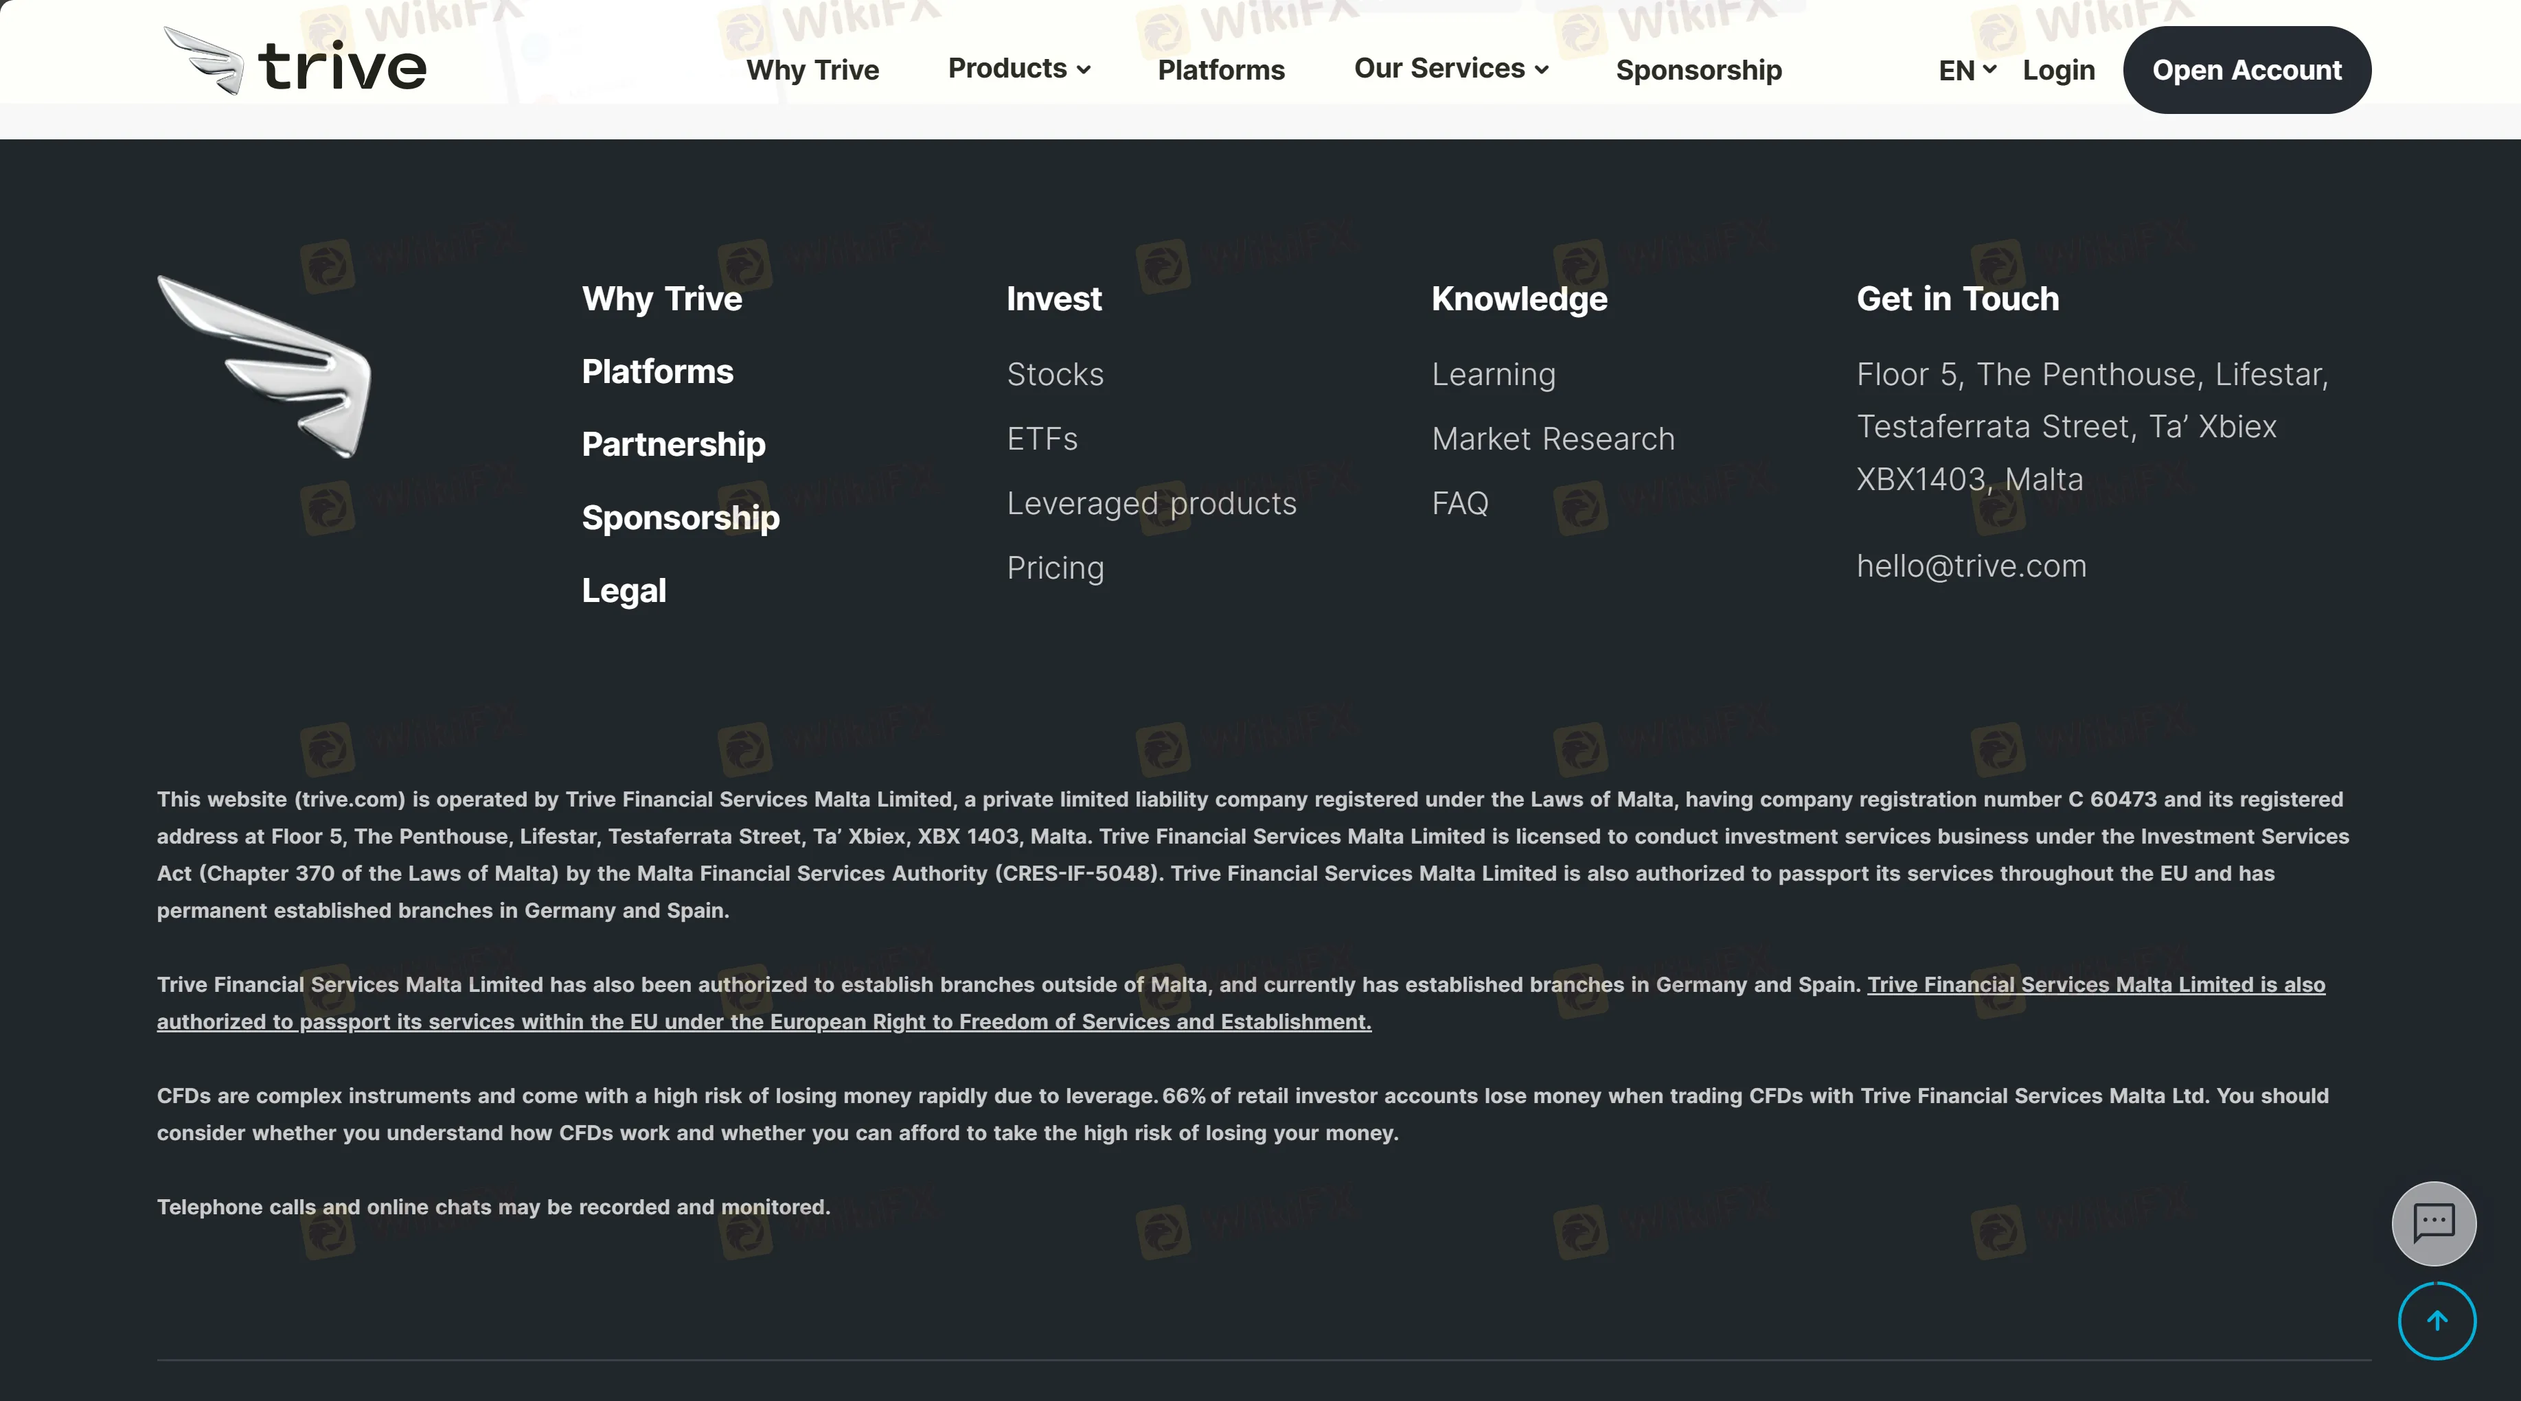This screenshot has height=1401, width=2521.
Task: Go to Why Trive in top navigation
Action: (812, 71)
